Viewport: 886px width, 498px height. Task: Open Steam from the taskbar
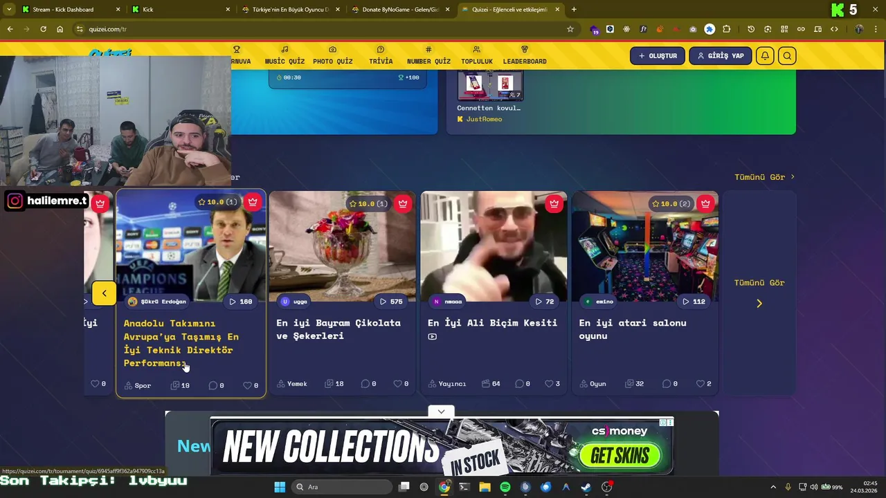[x=586, y=487]
